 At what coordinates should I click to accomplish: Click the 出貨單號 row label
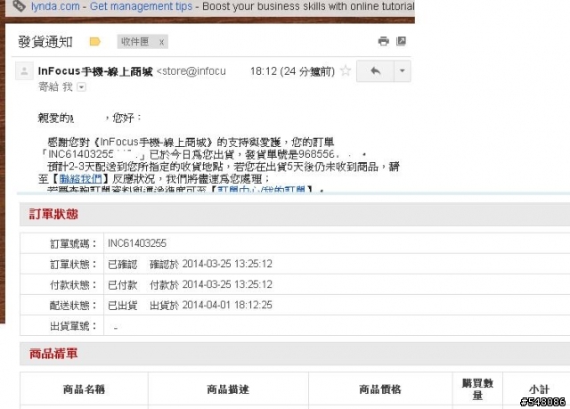tap(73, 326)
